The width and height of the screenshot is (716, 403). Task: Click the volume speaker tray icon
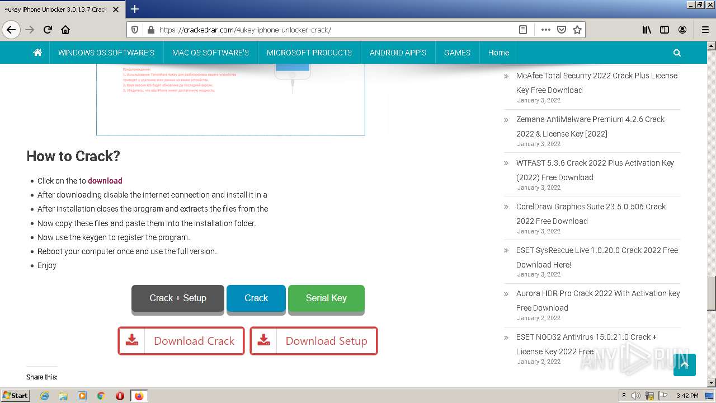[x=636, y=396]
